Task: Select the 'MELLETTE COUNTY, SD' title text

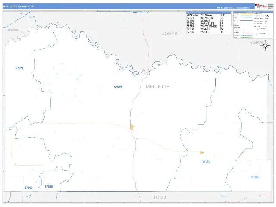Action: (x=19, y=6)
